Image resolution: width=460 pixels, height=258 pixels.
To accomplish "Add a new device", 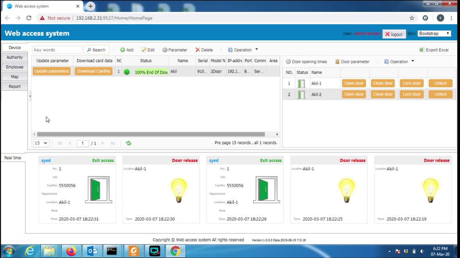I will tap(126, 50).
